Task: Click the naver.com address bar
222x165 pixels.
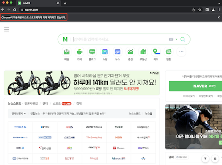Action: click(105, 10)
